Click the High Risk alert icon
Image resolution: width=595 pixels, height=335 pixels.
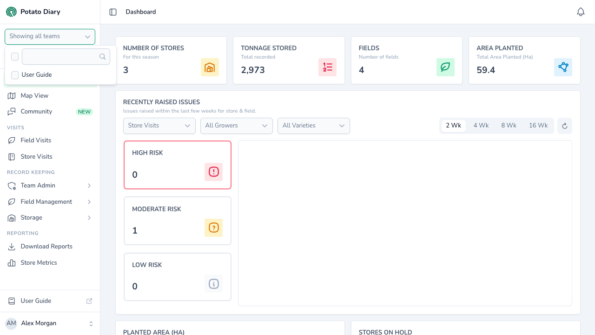pyautogui.click(x=213, y=172)
